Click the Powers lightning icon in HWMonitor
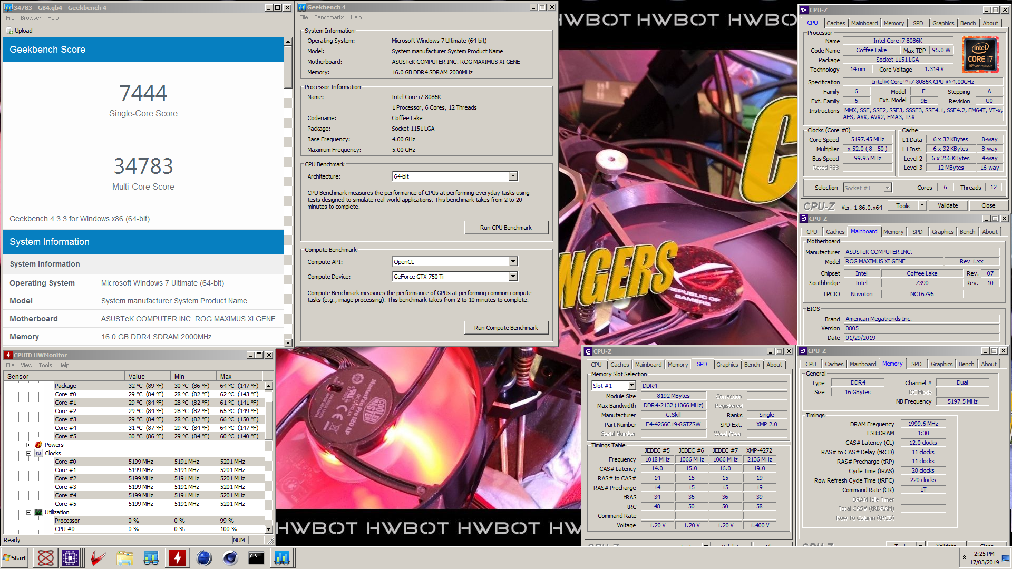The height and width of the screenshot is (569, 1012). pos(38,445)
